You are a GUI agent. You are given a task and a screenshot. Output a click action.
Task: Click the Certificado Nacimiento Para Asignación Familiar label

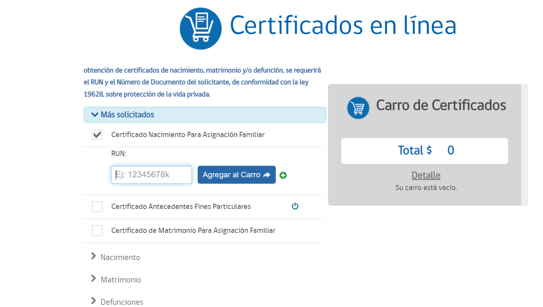click(x=188, y=135)
